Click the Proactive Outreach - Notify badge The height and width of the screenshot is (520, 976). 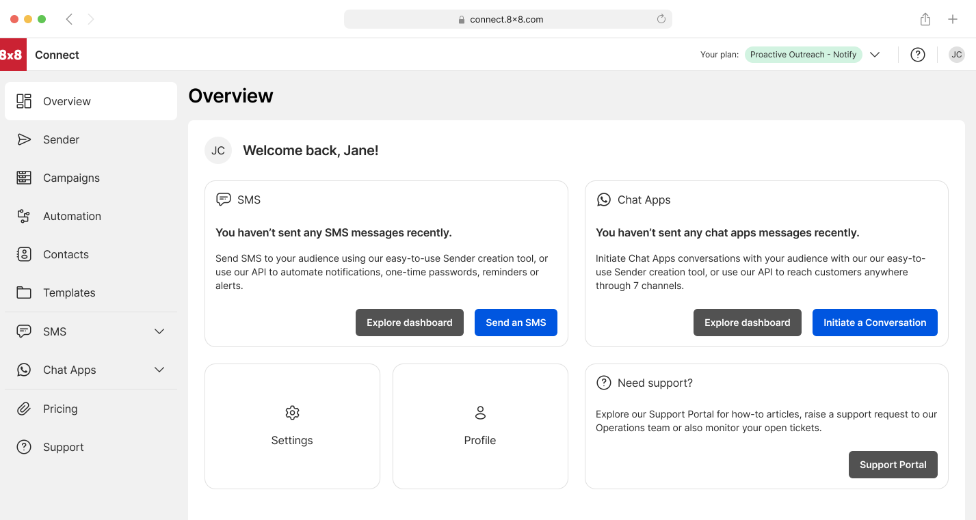click(x=803, y=55)
